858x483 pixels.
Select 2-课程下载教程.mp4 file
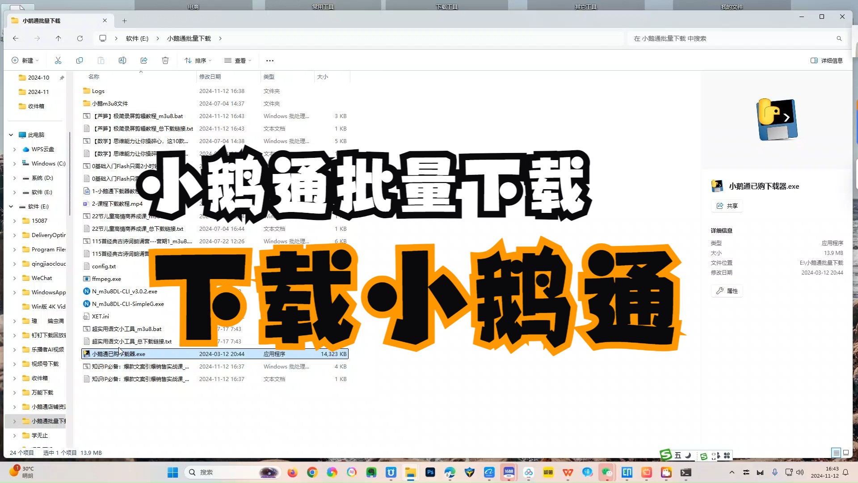click(x=117, y=203)
